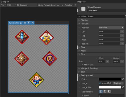
Task: Open the white Image Tint swatch
Action: point(110,87)
